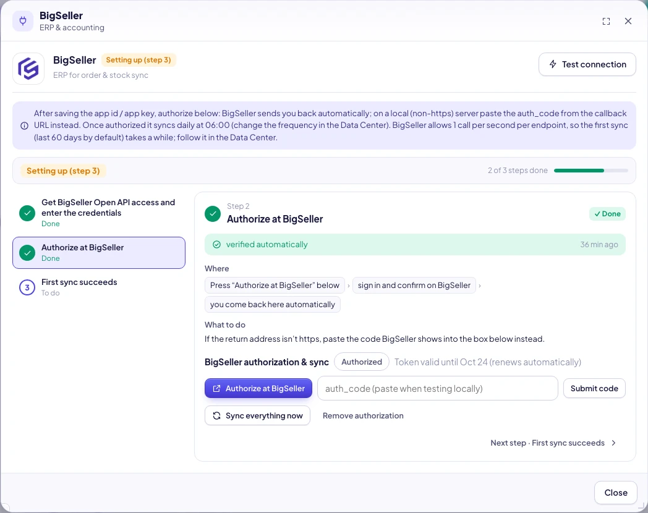Remove the BigSeller authorization
Screen dimensions: 648x513
coord(363,415)
